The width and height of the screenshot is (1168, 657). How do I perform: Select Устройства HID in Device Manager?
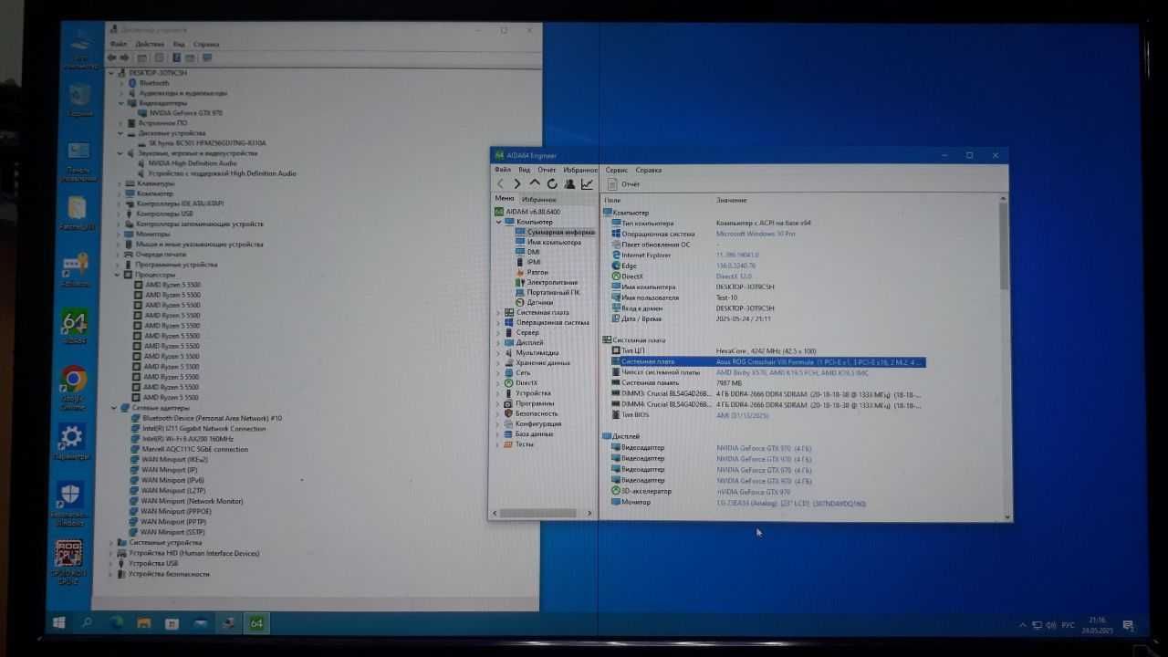pos(187,553)
